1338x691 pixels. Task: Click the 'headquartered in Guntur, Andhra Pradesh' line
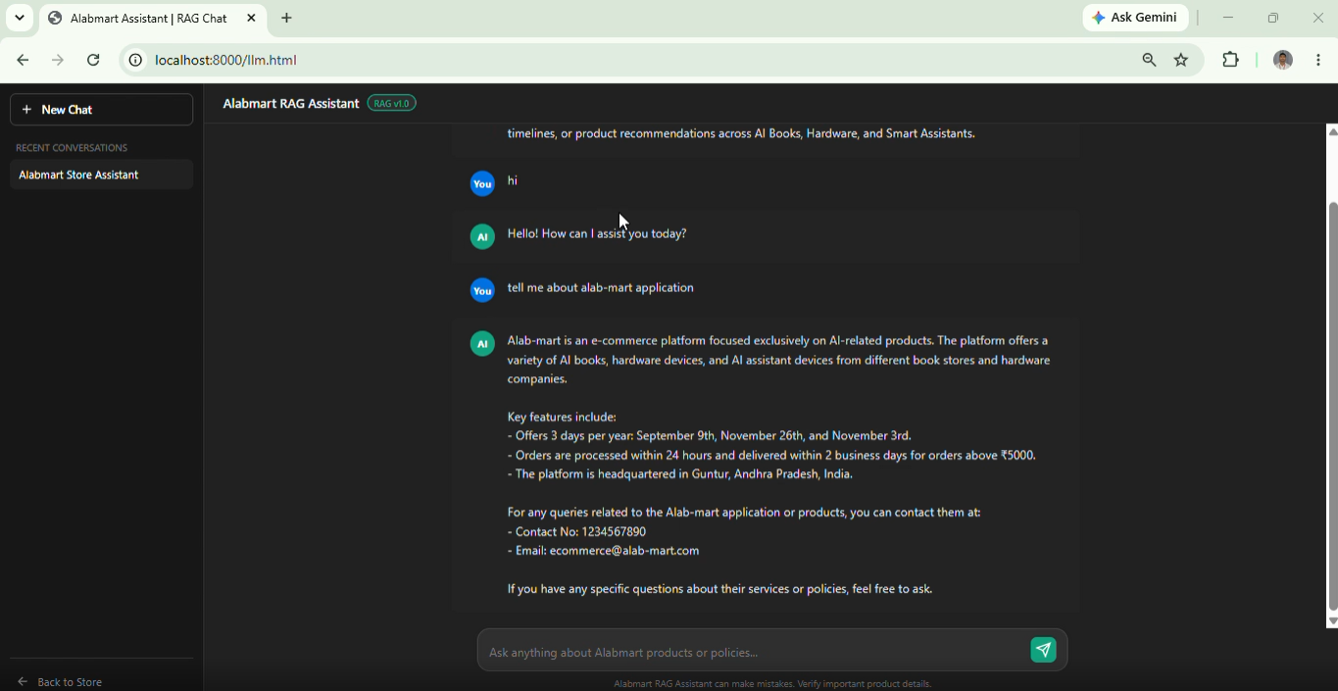(680, 474)
